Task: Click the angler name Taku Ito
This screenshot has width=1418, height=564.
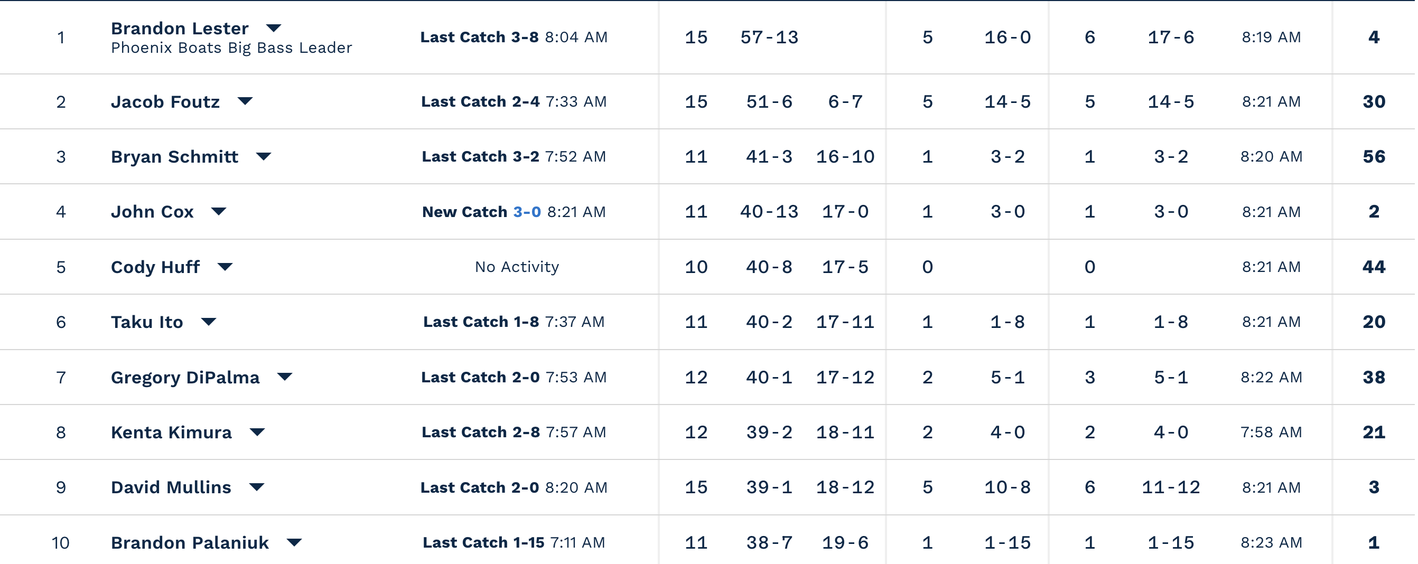Action: pos(146,322)
